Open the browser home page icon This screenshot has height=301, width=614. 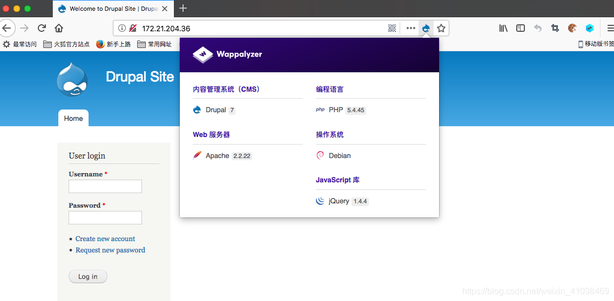click(59, 28)
